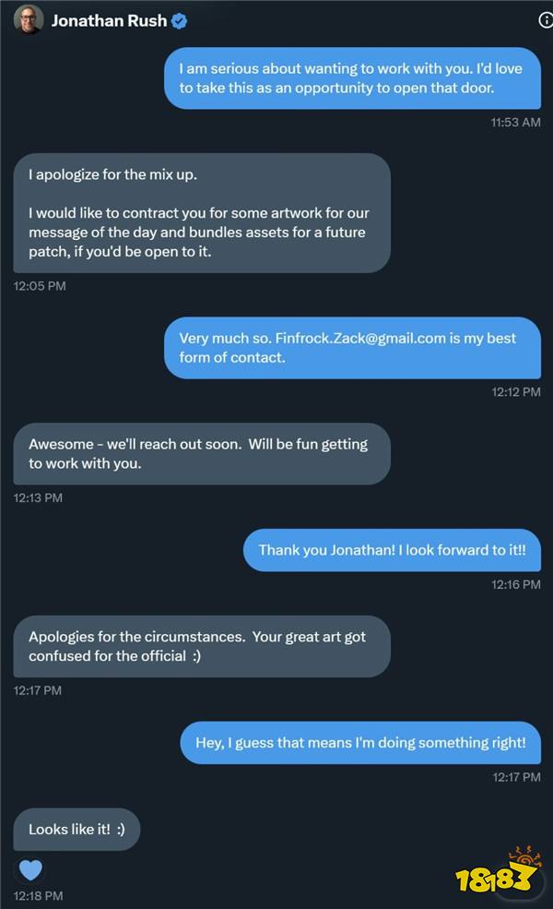Select the "Hey, I guess that means" message
This screenshot has height=909, width=553.
[360, 742]
